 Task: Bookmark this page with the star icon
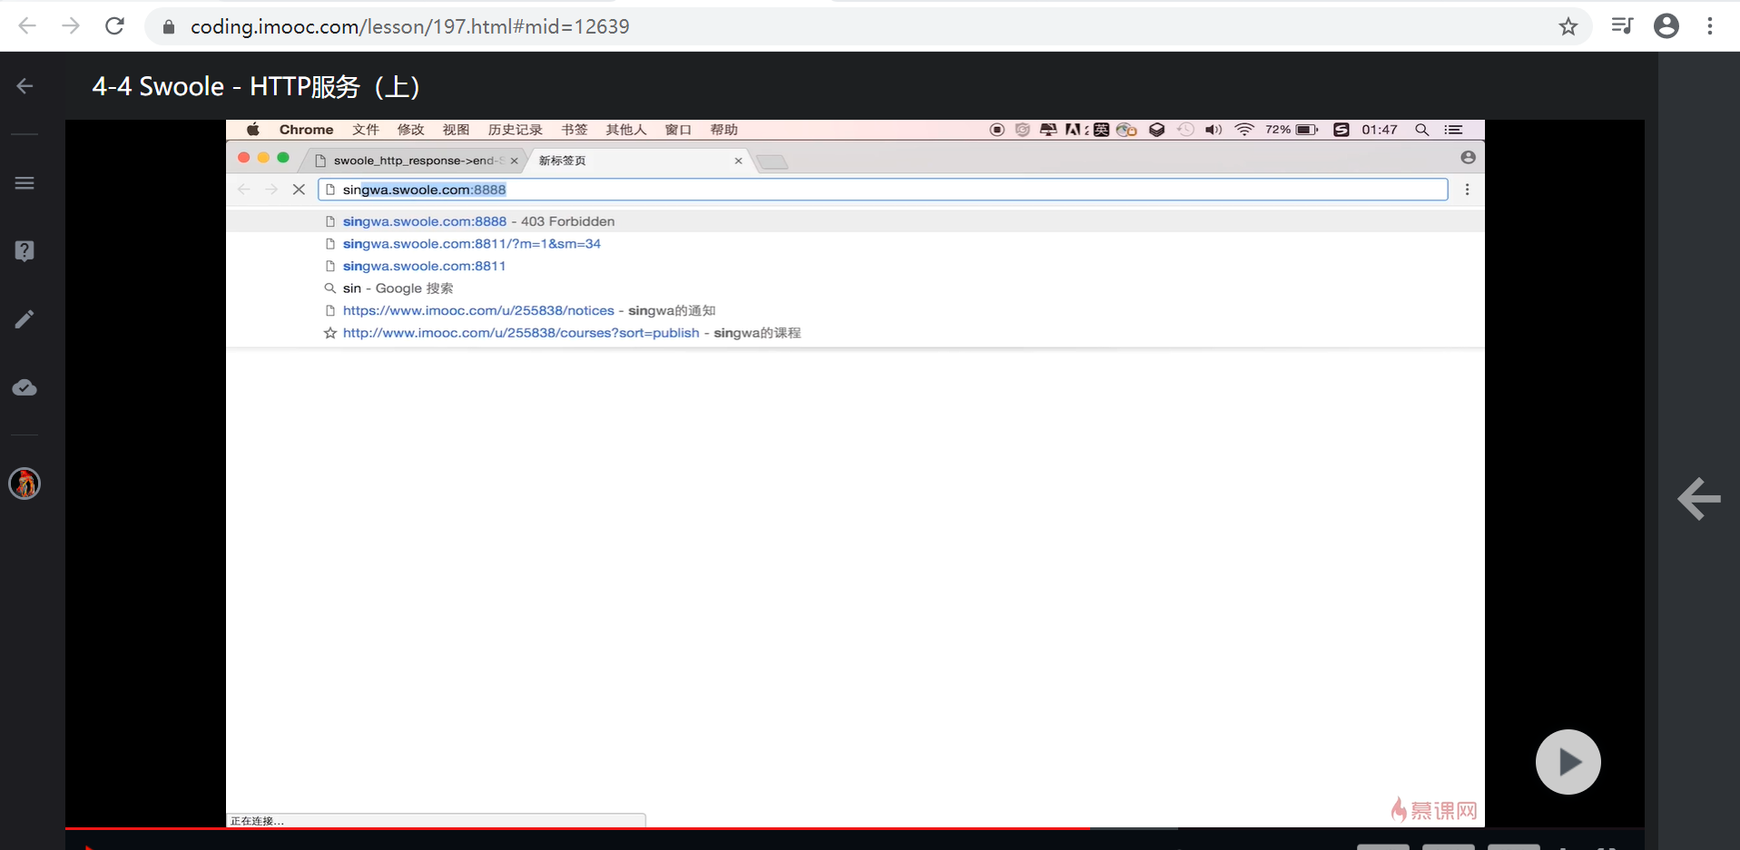[1568, 26]
